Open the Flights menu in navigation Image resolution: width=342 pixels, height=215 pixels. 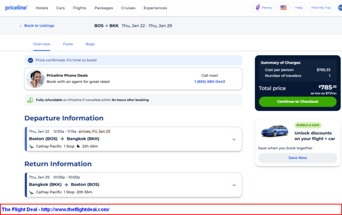(x=79, y=8)
